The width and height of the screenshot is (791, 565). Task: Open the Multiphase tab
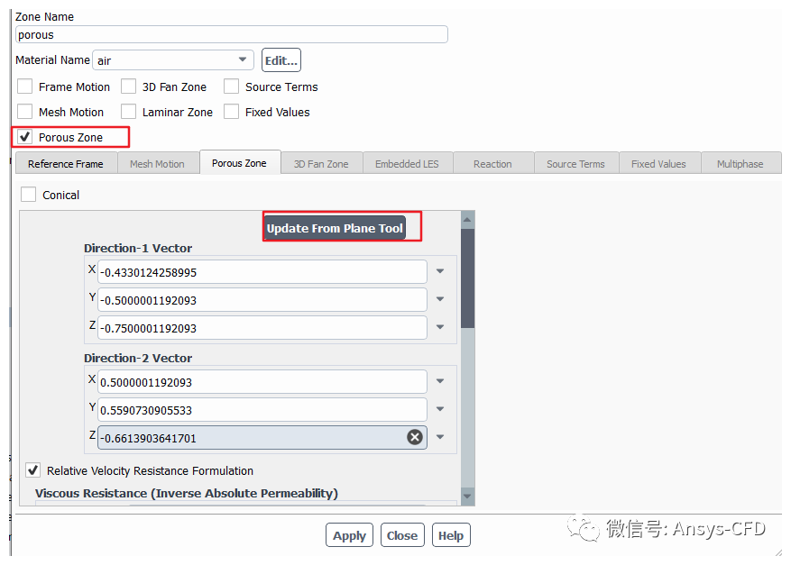pos(740,164)
